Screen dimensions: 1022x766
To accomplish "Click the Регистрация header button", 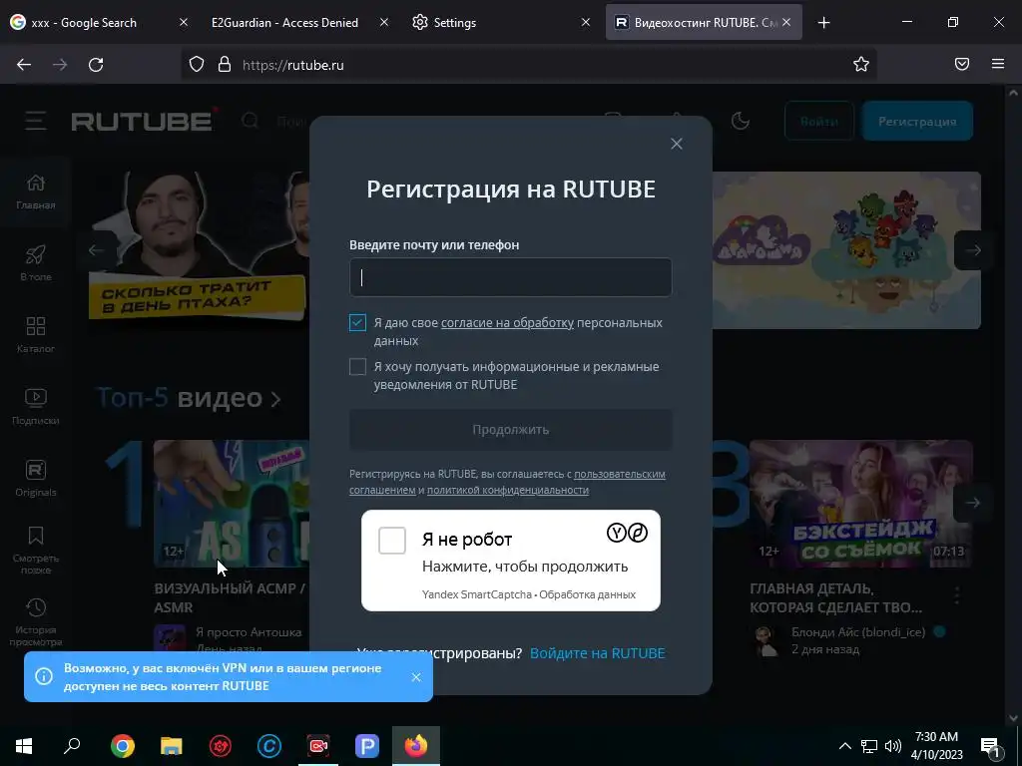I will click(917, 121).
